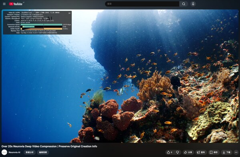Viewport: 240px width, 157px height.
Task: Save the video with bookmark button
Action: point(214,153)
